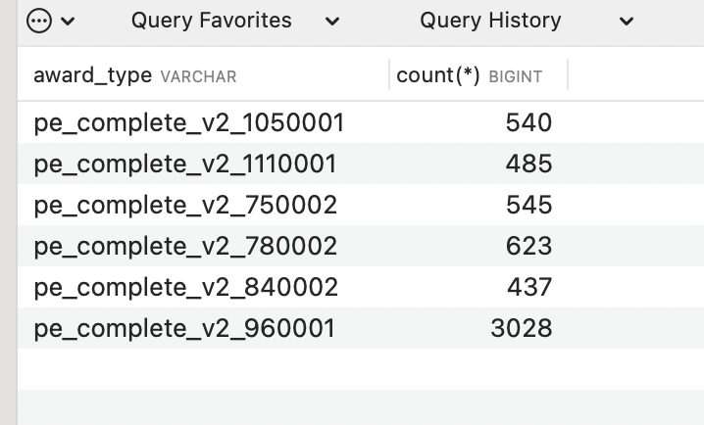Select the pe_complete_v2_840002 cell
Image resolution: width=704 pixels, height=425 pixels.
(x=185, y=287)
